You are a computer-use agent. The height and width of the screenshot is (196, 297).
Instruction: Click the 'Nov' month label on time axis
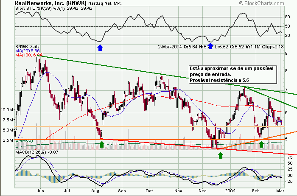[x=178, y=191]
